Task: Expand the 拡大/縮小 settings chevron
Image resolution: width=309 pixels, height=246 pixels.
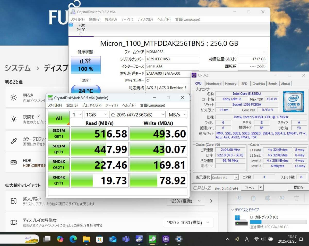Action: 211,201
